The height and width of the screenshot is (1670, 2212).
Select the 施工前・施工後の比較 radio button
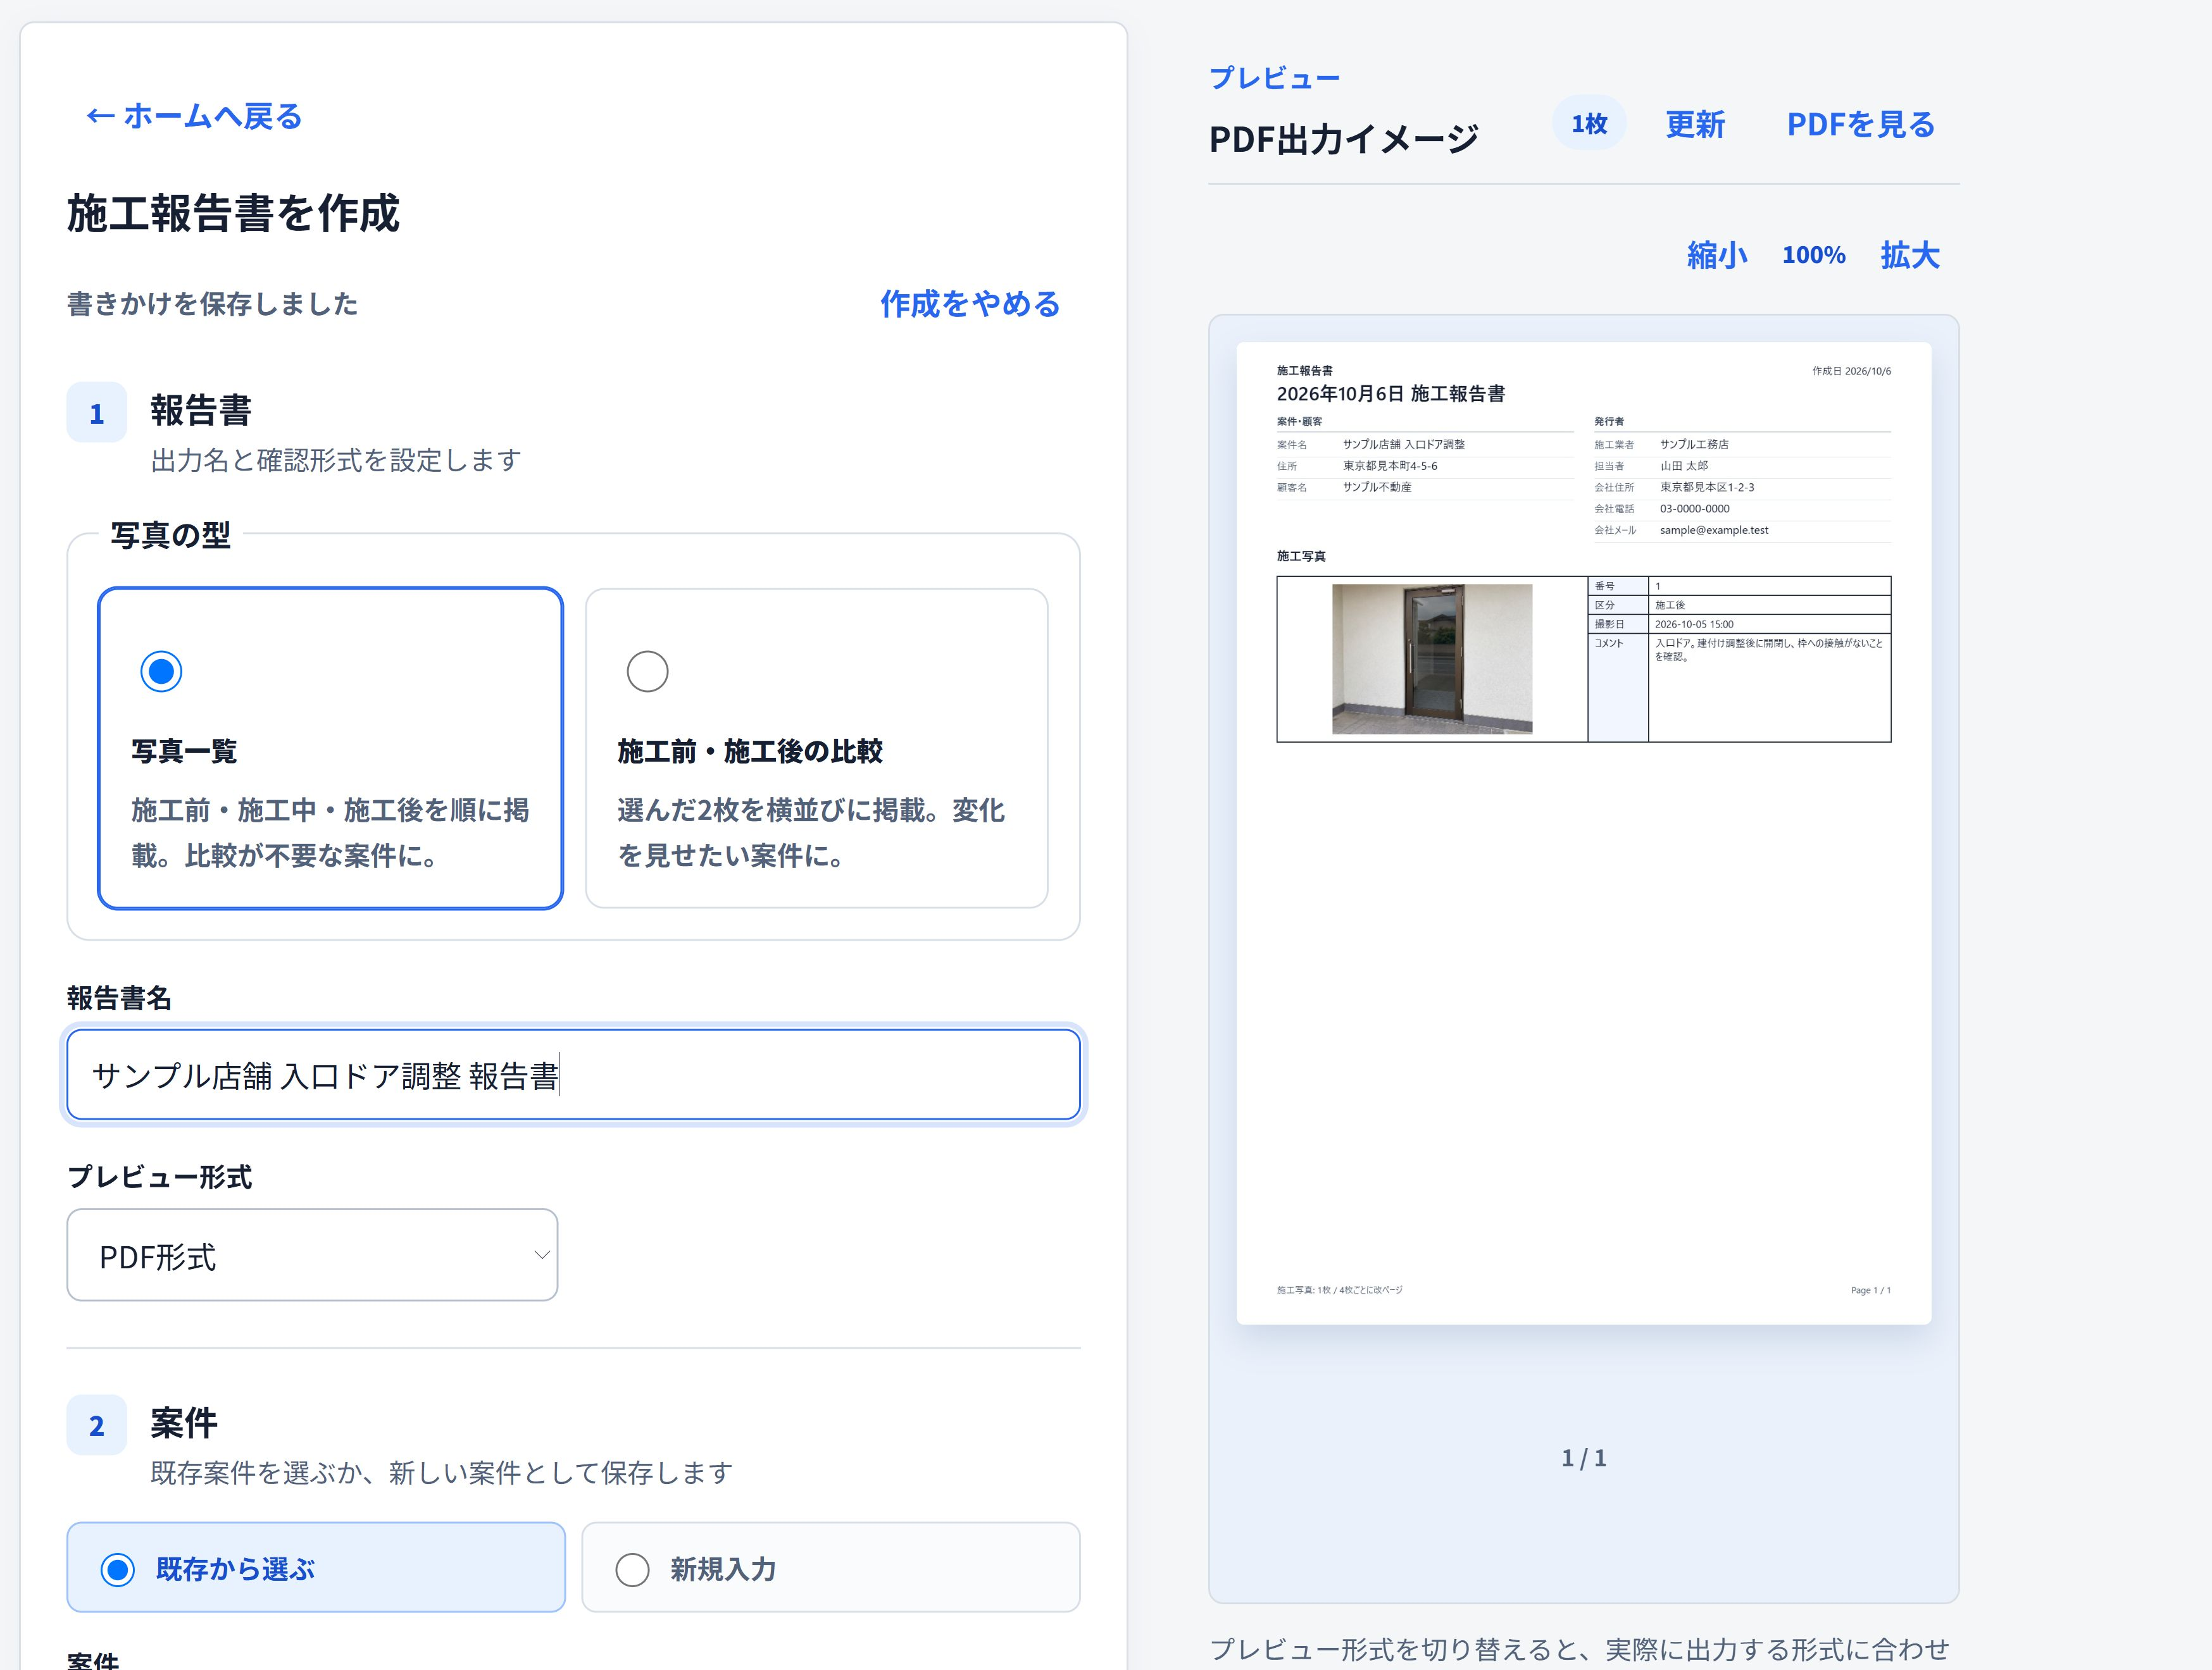[647, 671]
